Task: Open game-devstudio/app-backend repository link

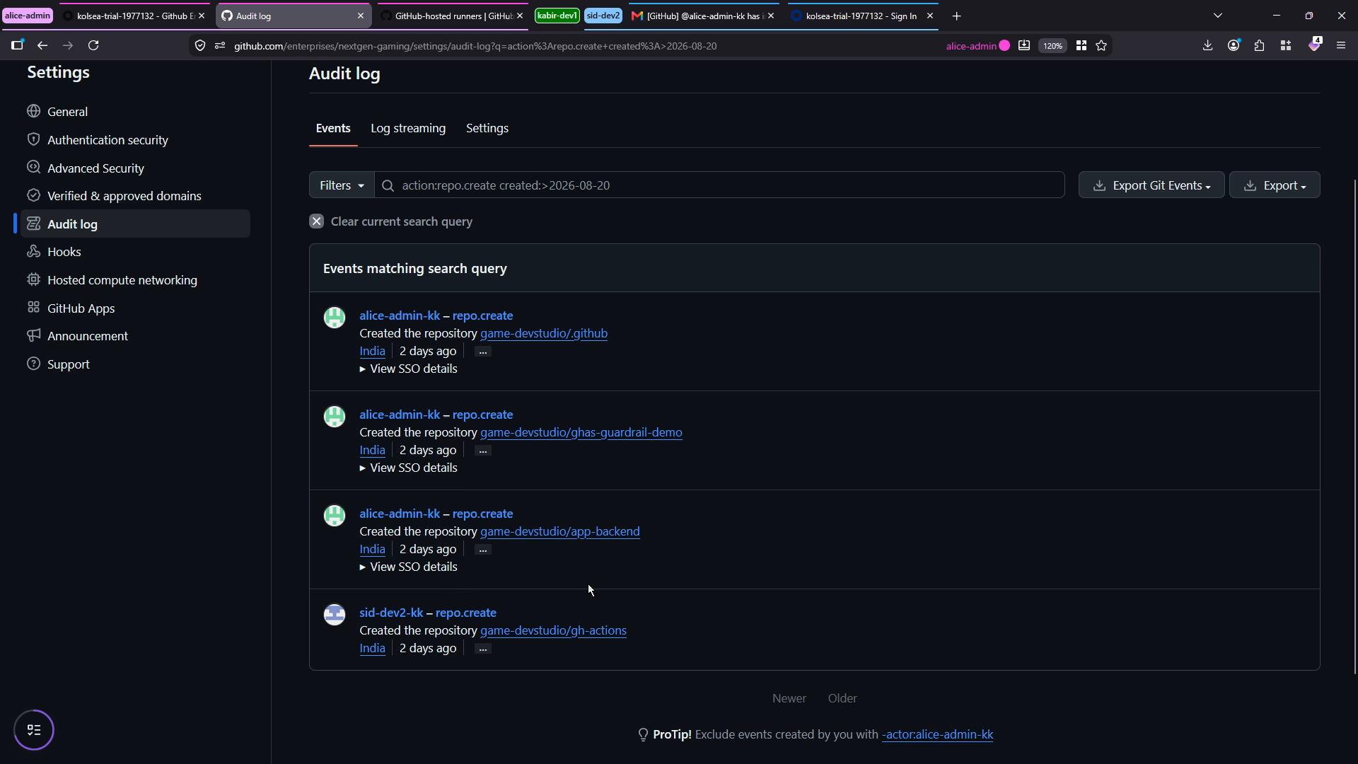Action: point(560,531)
